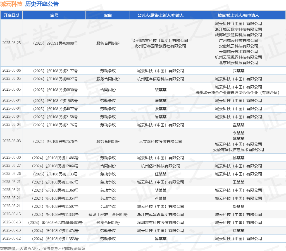286x251 pixels.
Task: Click case cause 建设工程施工合同纠纷
Action: pyautogui.click(x=108, y=214)
